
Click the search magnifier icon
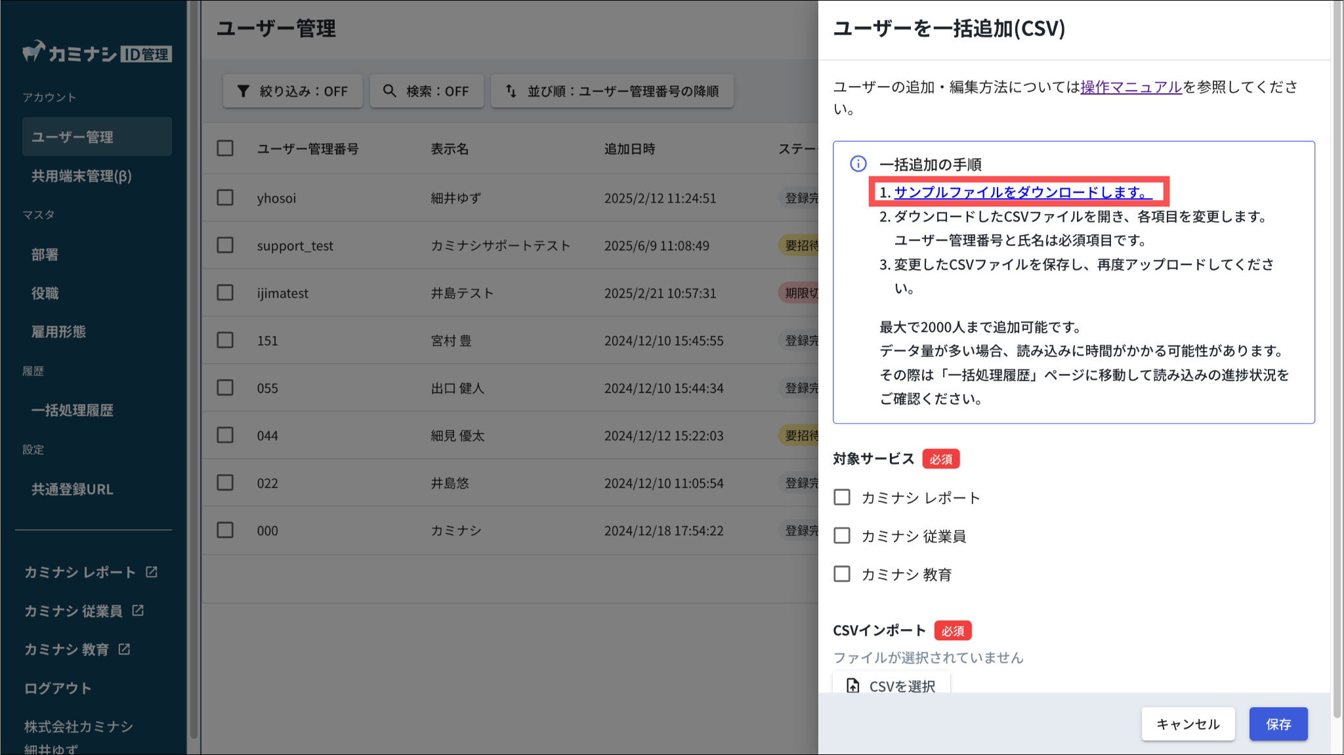tap(390, 91)
